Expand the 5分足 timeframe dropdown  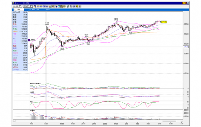click(x=28, y=6)
